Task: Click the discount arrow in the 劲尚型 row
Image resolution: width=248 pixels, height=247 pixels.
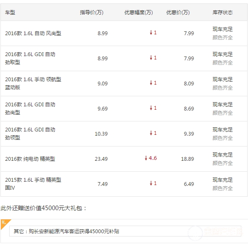Action: 151,108
